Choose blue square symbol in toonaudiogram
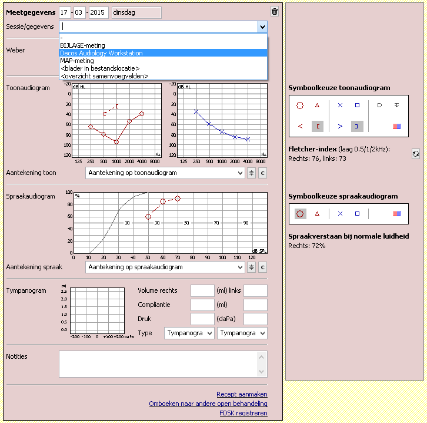This screenshot has height=423, width=427. [357, 105]
